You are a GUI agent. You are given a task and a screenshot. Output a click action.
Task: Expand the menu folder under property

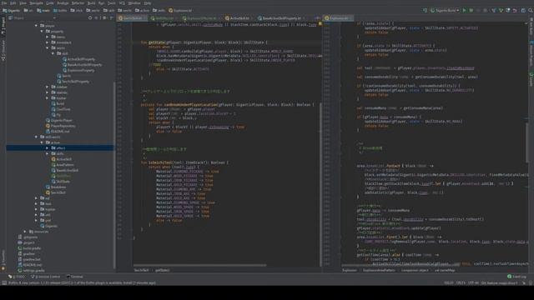pyautogui.click(x=48, y=37)
